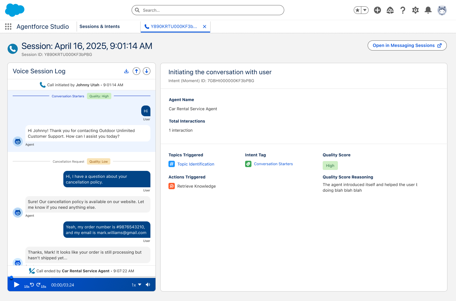The image size is (456, 301).
Task: Select the Conversation Starters segment label
Action: click(68, 96)
